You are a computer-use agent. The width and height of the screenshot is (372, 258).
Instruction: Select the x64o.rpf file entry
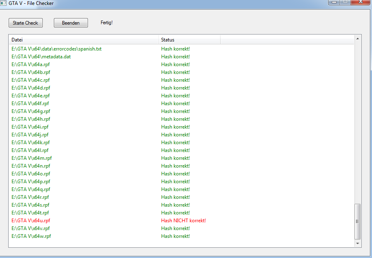(x=31, y=174)
